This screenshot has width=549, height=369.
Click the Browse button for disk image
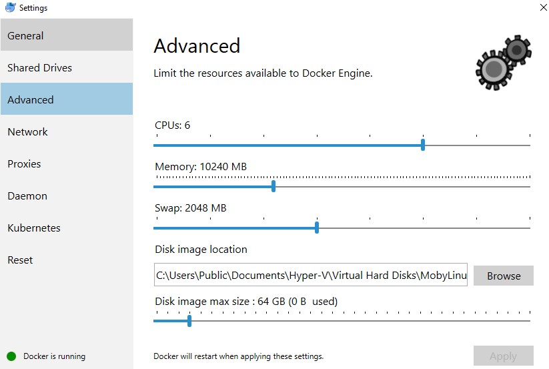[x=503, y=276]
